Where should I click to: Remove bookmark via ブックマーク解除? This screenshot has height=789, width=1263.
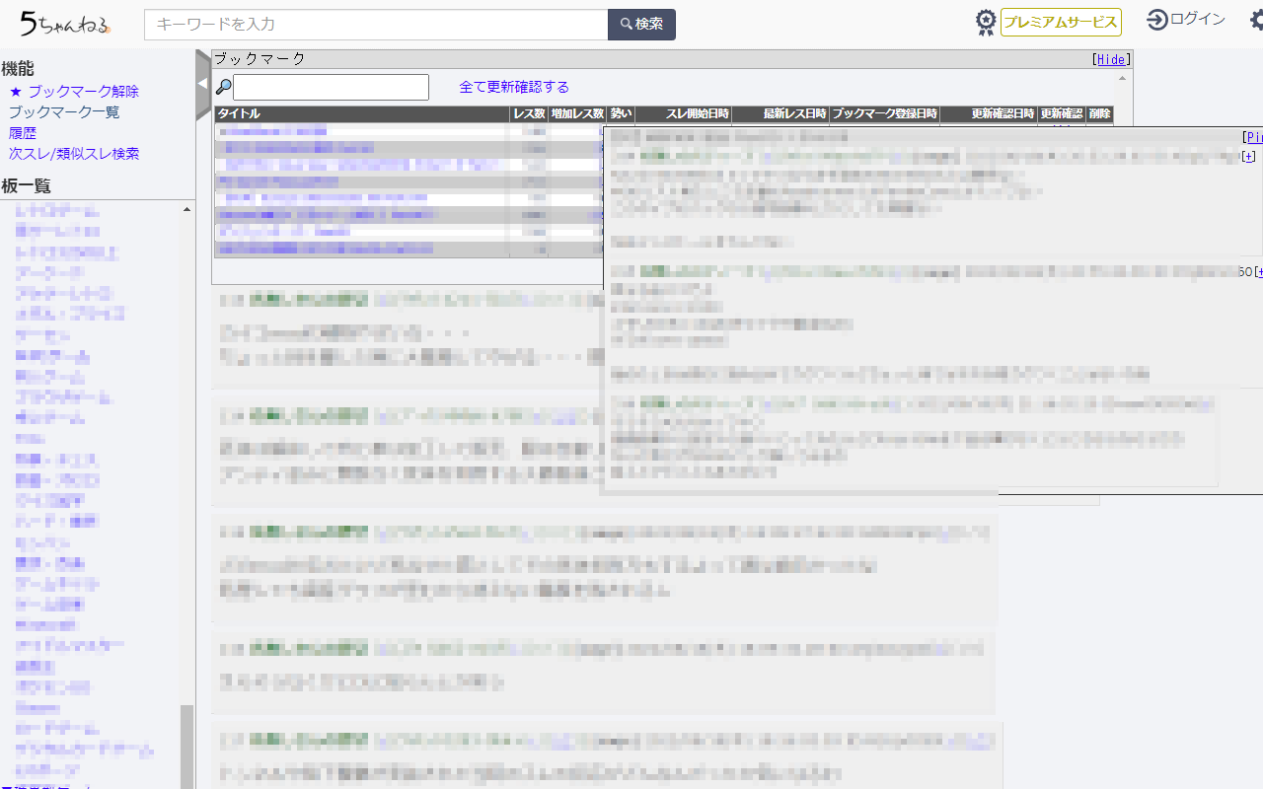click(83, 92)
